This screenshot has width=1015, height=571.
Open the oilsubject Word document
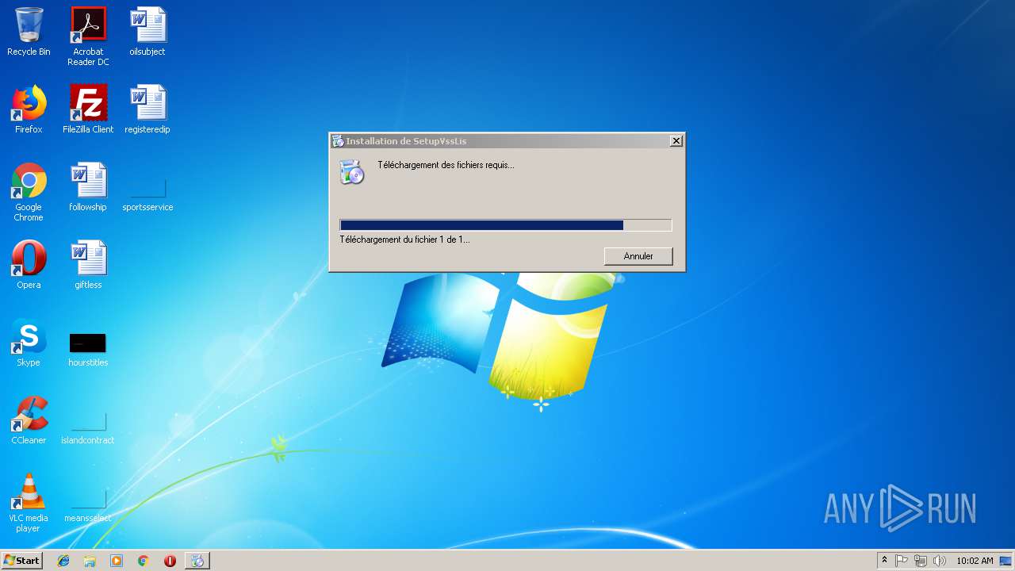point(147,32)
